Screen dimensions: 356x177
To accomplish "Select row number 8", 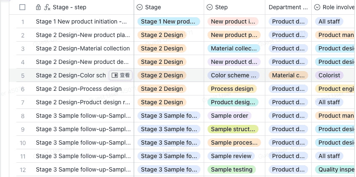I will click(x=23, y=116).
